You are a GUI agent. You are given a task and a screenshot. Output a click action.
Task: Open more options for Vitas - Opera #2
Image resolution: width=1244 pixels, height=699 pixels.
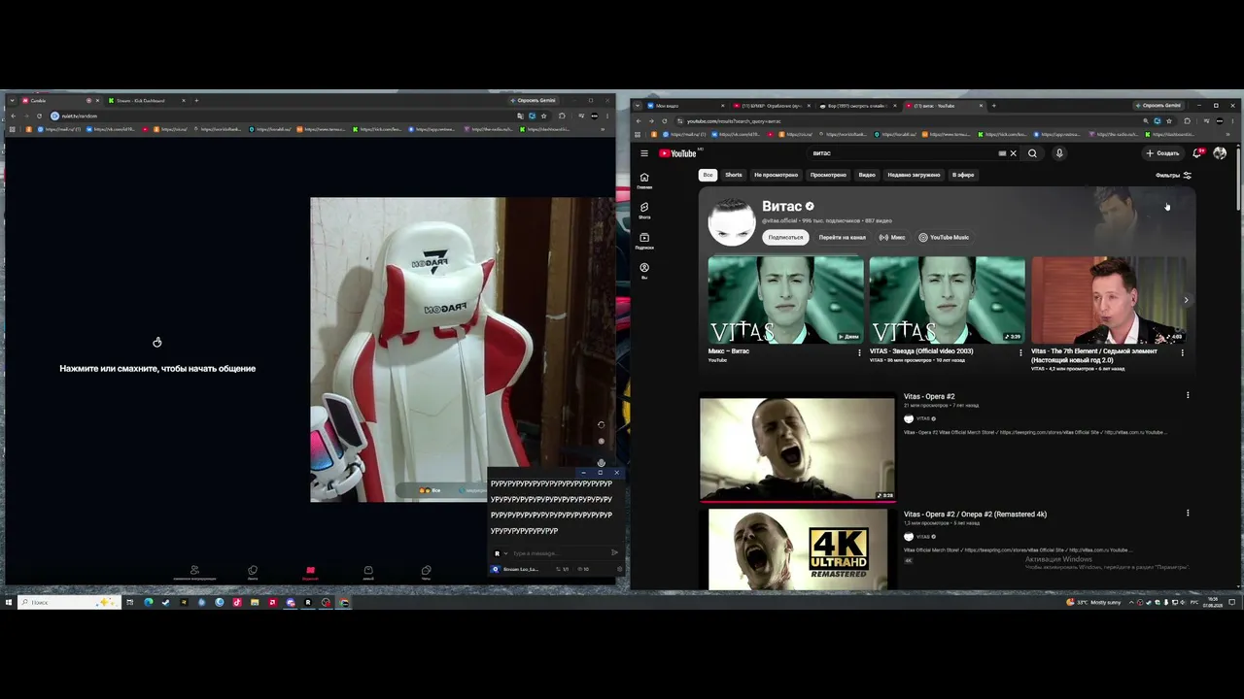point(1188,395)
